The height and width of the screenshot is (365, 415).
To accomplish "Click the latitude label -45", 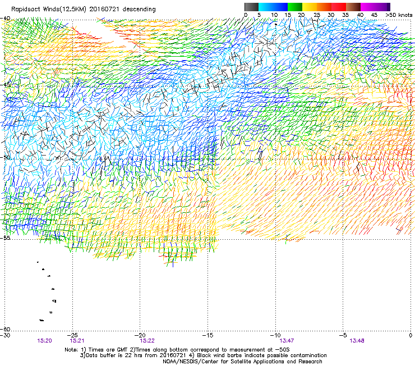I will (x=5, y=85).
